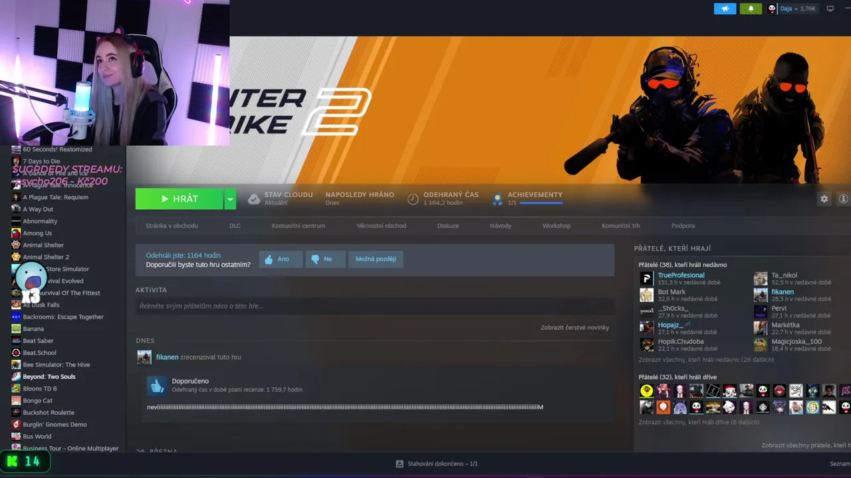Click the Animal Shelter game icon

click(16, 245)
